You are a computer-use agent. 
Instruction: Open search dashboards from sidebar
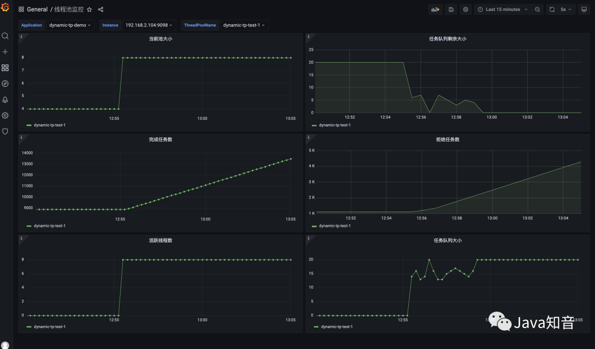click(5, 36)
